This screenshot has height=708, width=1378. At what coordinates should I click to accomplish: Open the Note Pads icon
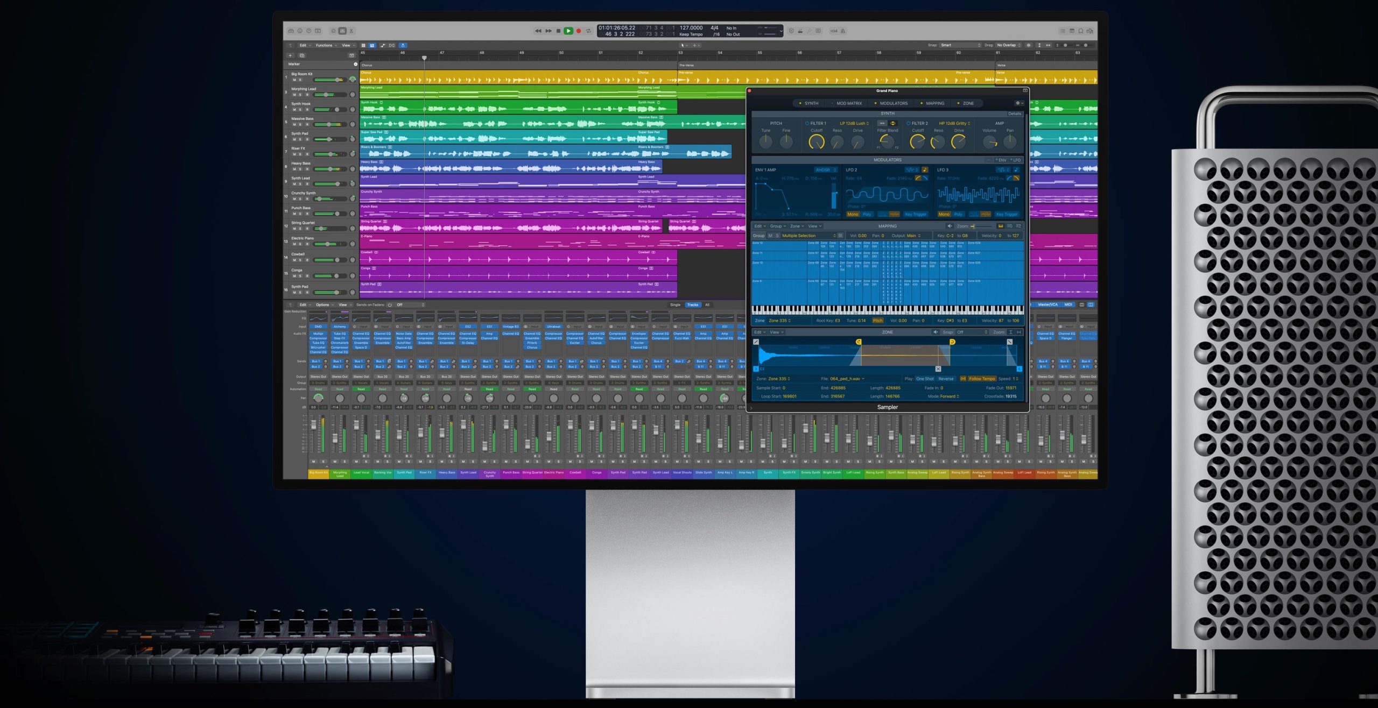click(x=1071, y=31)
